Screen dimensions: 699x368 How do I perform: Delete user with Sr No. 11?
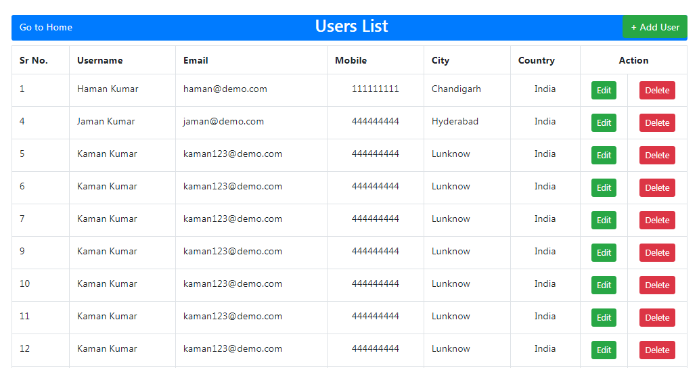(657, 318)
